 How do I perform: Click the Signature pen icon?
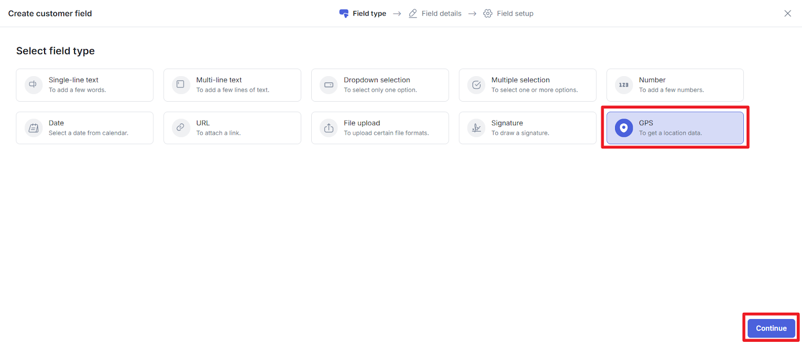(476, 128)
